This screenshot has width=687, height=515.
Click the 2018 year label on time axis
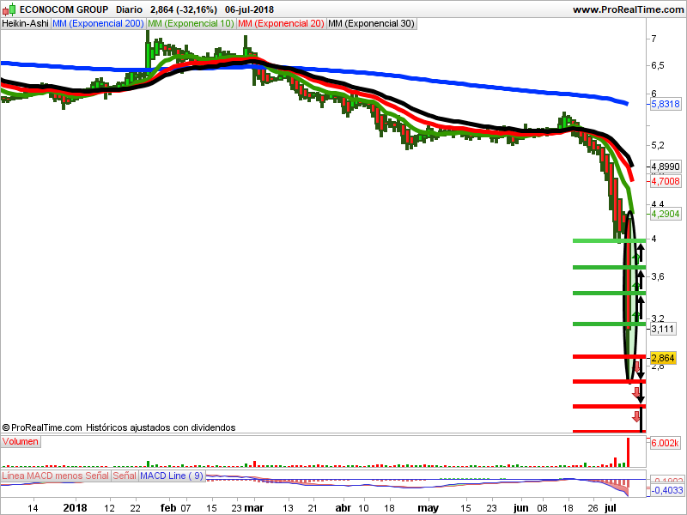click(76, 508)
